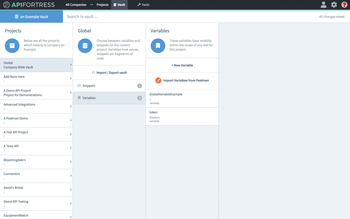Click Import / Export vault

[x=109, y=72]
